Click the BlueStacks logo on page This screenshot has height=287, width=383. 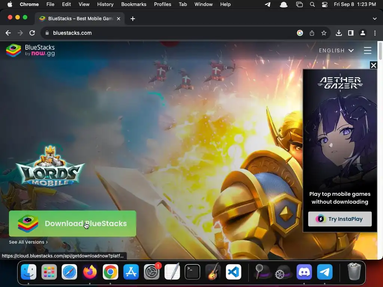pos(30,50)
